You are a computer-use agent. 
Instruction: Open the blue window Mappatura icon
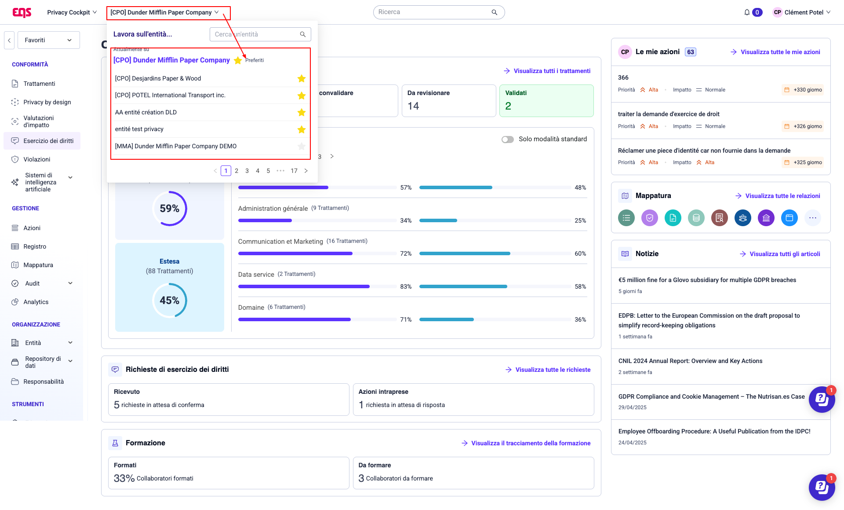(x=789, y=218)
